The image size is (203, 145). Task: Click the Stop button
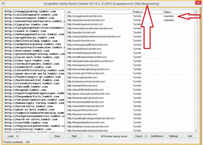pos(90,136)
